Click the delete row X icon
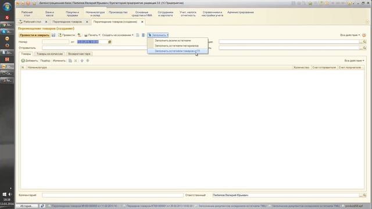The height and width of the screenshot is (209, 372). (76, 60)
